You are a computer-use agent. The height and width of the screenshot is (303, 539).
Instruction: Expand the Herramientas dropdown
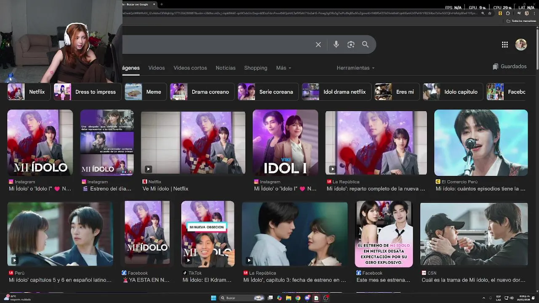coord(356,68)
